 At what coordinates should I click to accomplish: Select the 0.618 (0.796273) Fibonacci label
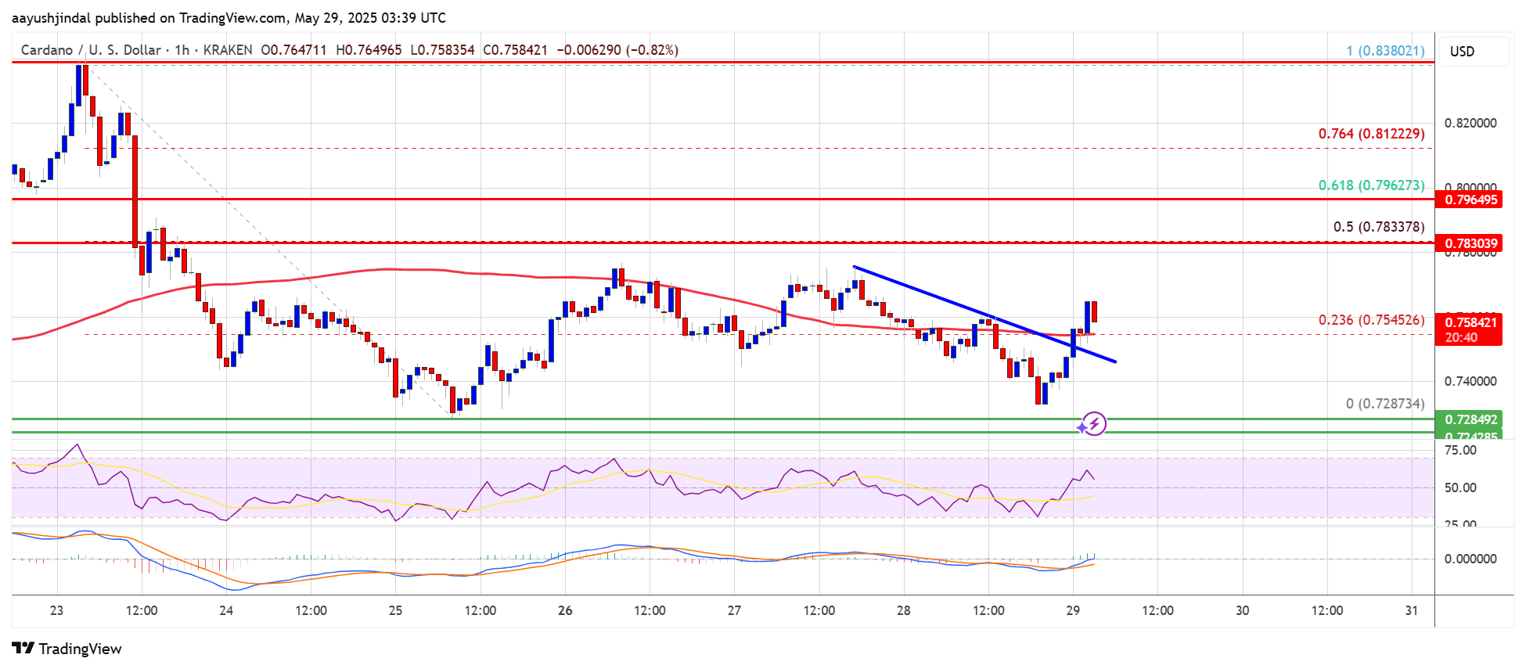click(x=1371, y=185)
